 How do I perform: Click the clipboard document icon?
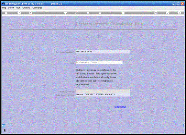click(x=123, y=13)
